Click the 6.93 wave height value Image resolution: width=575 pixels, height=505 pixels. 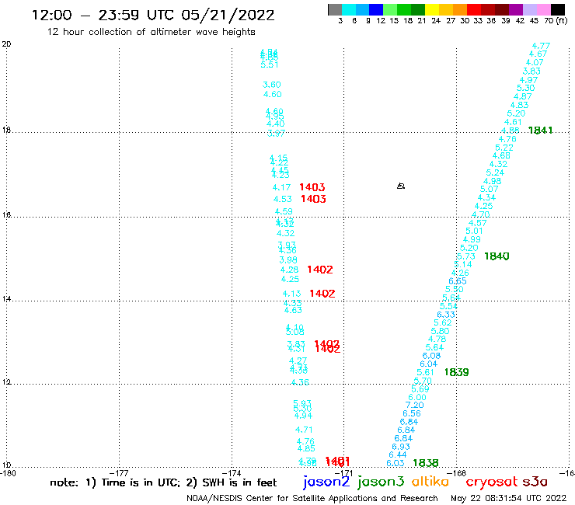tap(401, 447)
